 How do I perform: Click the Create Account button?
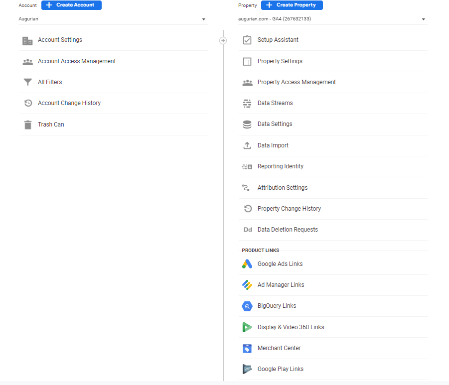coord(71,5)
